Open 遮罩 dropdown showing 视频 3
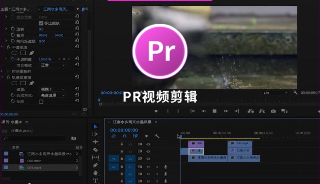 [52, 89]
